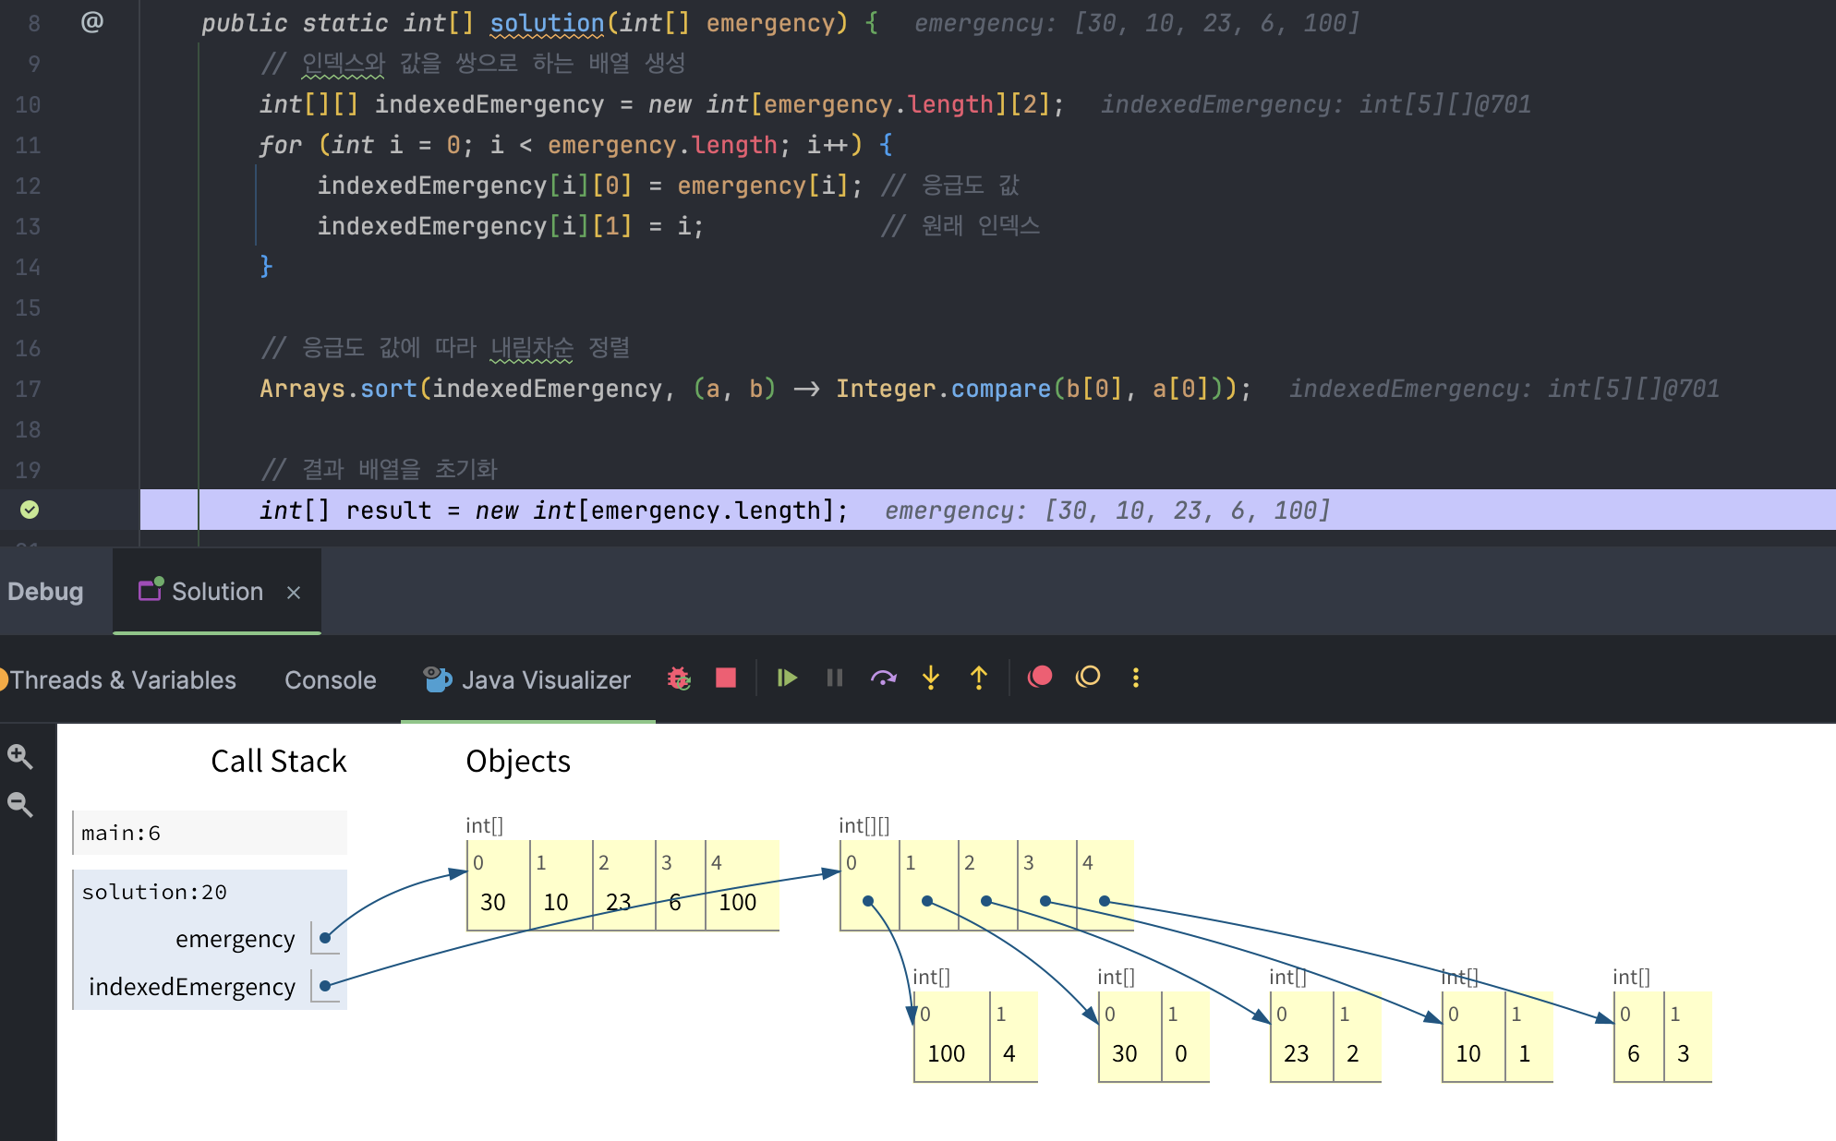The width and height of the screenshot is (1836, 1141).
Task: Click index 4 cell of int[][] array
Action: click(x=1105, y=885)
